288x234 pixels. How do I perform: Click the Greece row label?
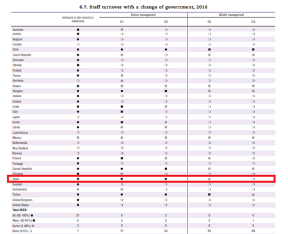pyautogui.click(x=17, y=86)
